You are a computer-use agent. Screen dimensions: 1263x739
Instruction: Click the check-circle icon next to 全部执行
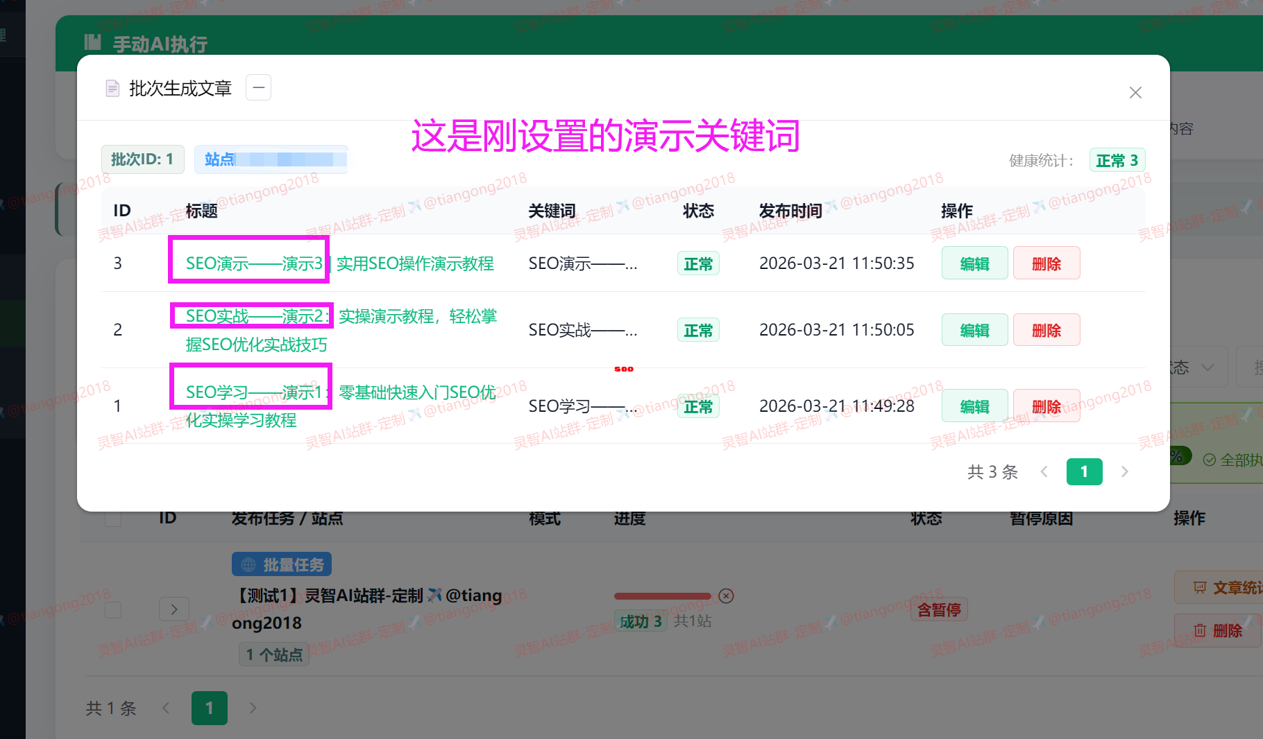[1210, 459]
